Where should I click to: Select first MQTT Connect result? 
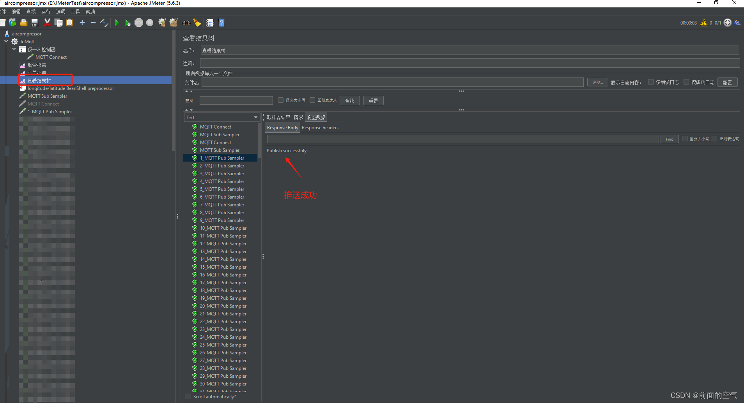point(215,127)
